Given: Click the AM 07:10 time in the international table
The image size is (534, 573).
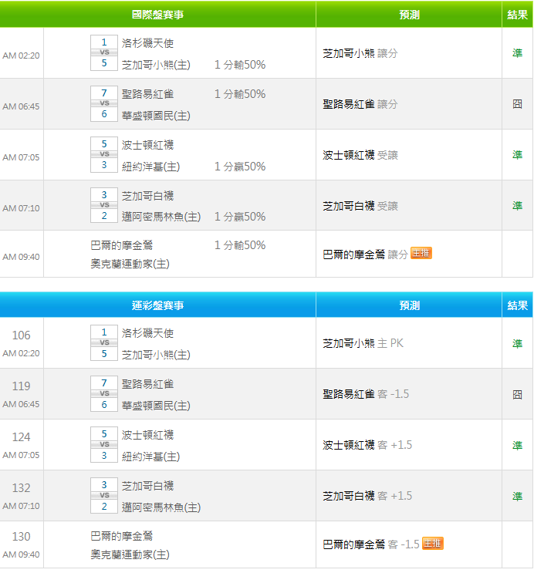Looking at the screenshot, I should tap(21, 208).
